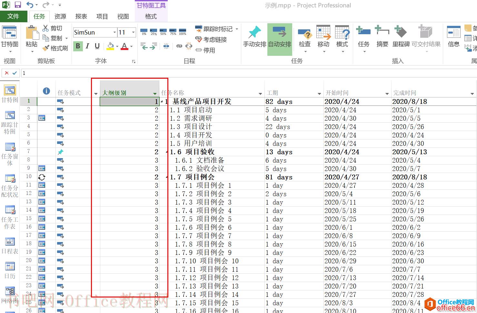Collapse the 1.7 项目例会 summary task
477x313 pixels.
click(x=167, y=177)
